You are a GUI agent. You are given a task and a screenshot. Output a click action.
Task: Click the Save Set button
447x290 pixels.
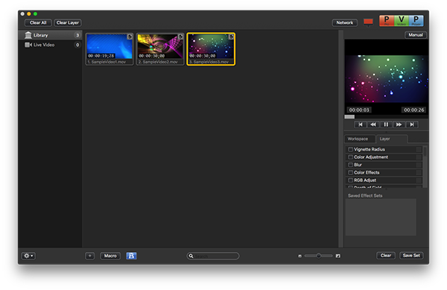(x=411, y=256)
